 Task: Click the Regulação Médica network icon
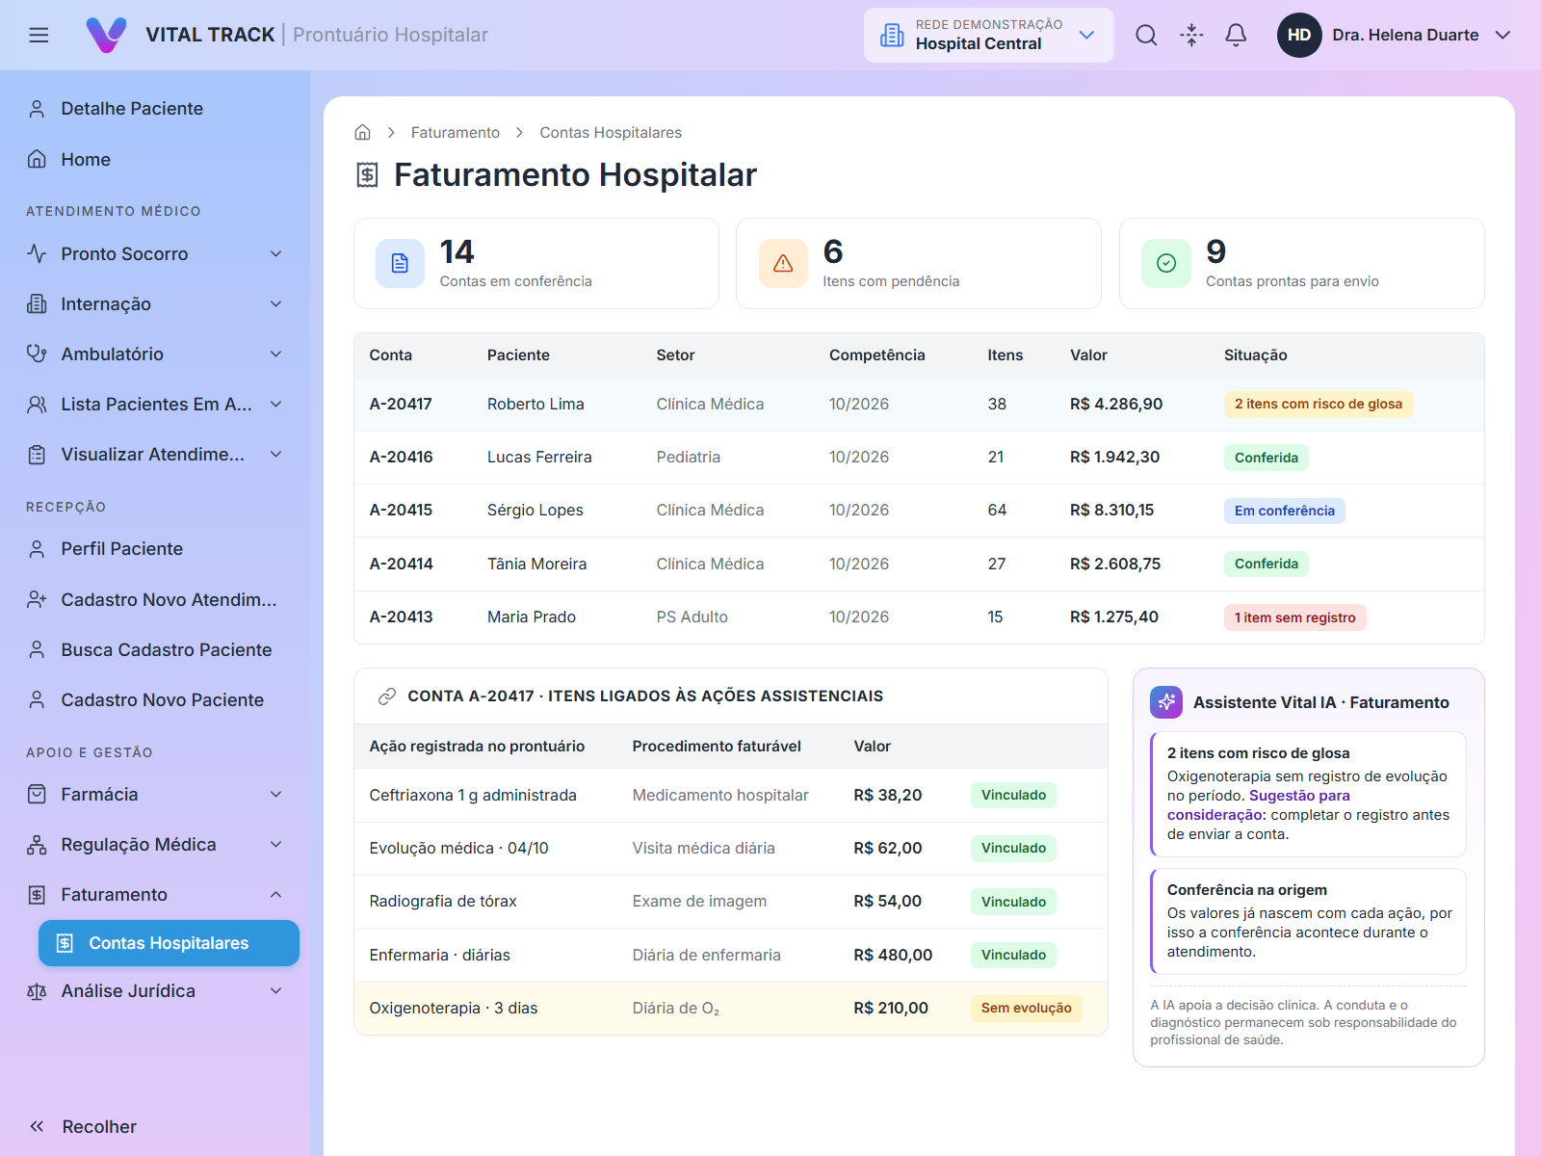coord(37,845)
